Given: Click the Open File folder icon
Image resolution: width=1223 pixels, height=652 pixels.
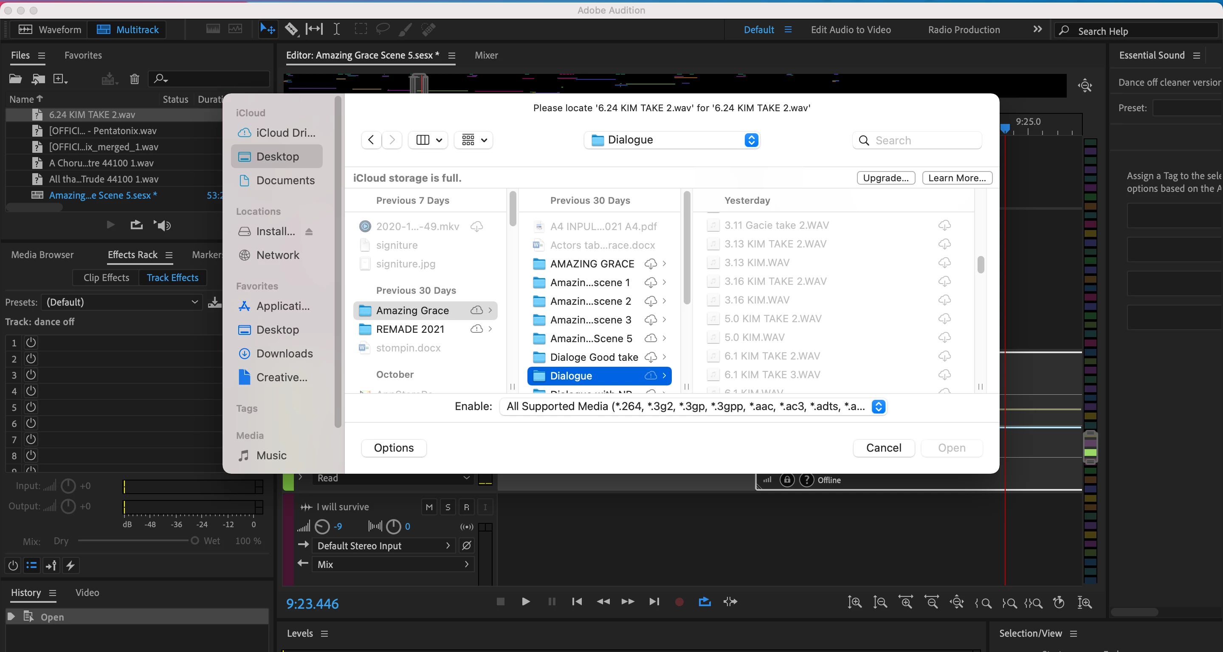Looking at the screenshot, I should pos(15,79).
